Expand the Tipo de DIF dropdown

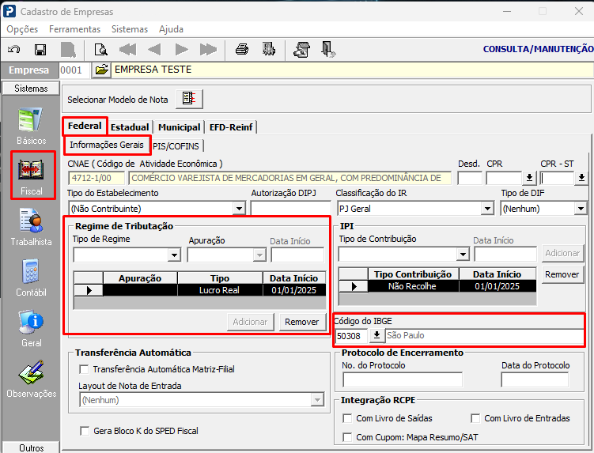tap(581, 209)
